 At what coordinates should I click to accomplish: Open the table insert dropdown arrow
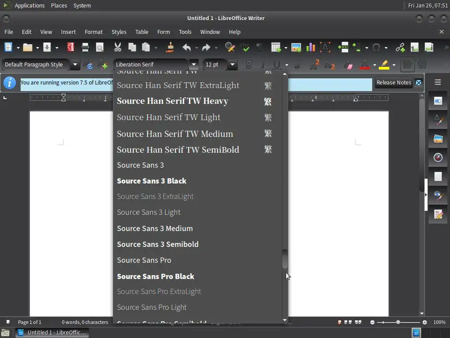286,48
